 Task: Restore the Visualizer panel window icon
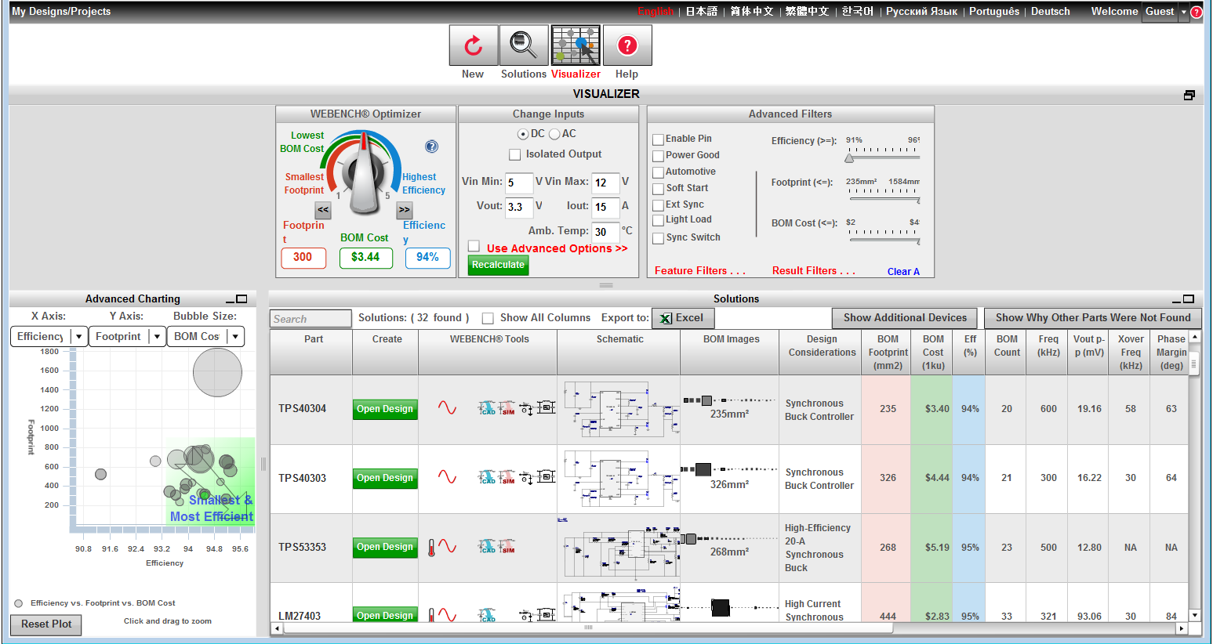click(x=1189, y=95)
